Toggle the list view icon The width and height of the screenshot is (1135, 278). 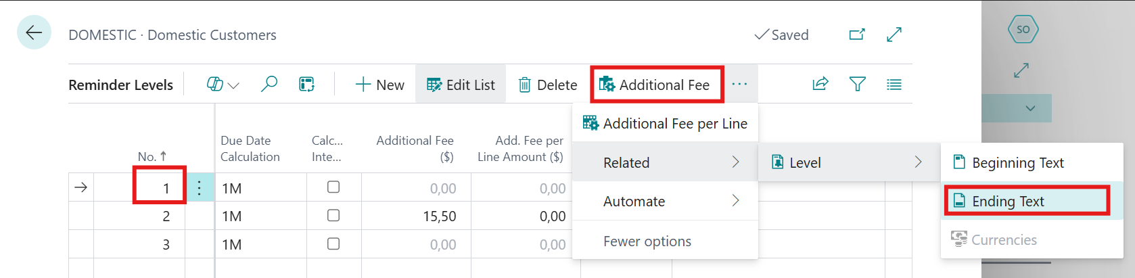pos(894,85)
